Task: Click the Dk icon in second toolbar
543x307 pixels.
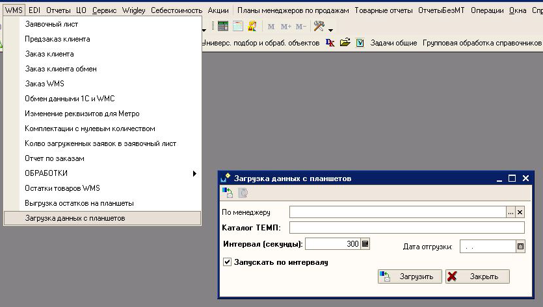Action: coord(330,43)
